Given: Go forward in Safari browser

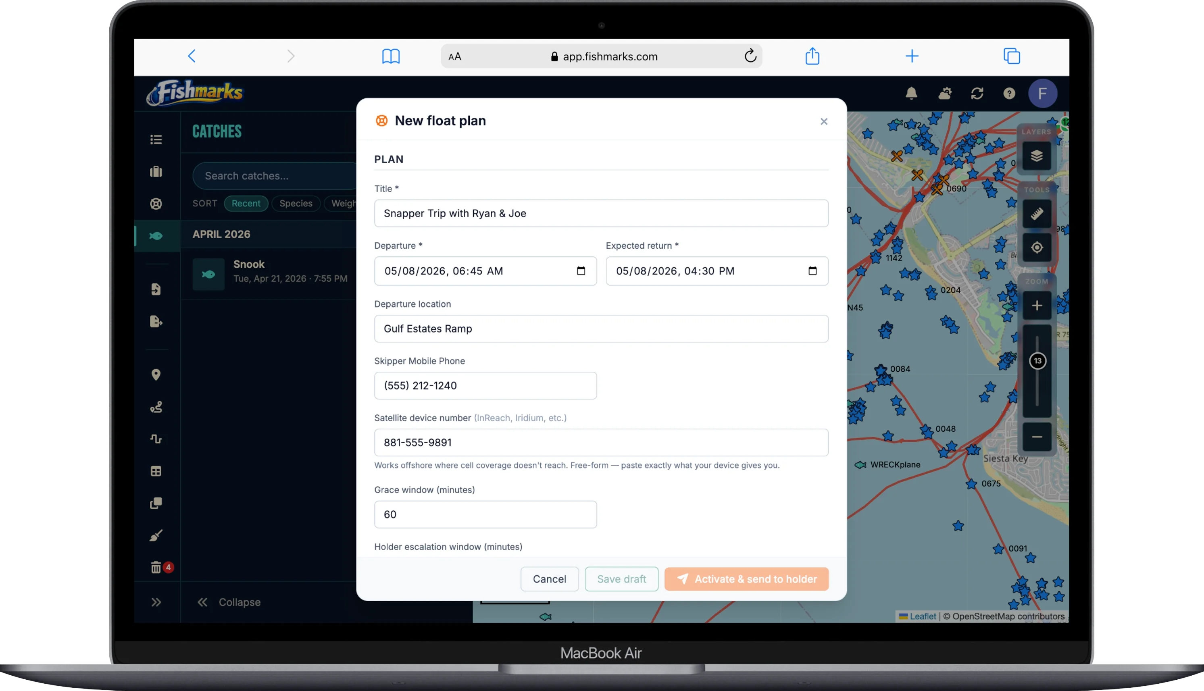Looking at the screenshot, I should [291, 56].
